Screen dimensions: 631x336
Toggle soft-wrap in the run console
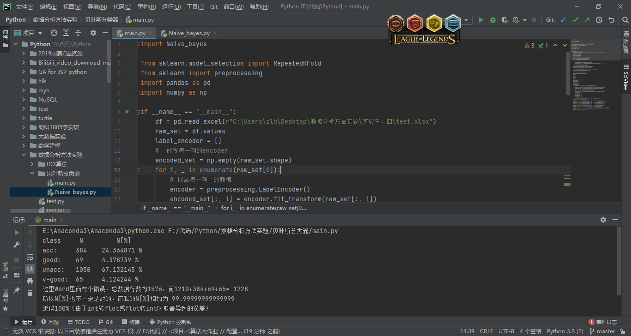pos(30,257)
